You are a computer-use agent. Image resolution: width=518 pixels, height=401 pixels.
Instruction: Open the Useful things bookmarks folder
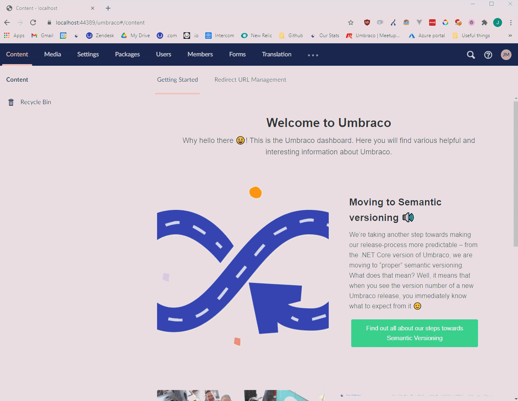click(x=471, y=36)
